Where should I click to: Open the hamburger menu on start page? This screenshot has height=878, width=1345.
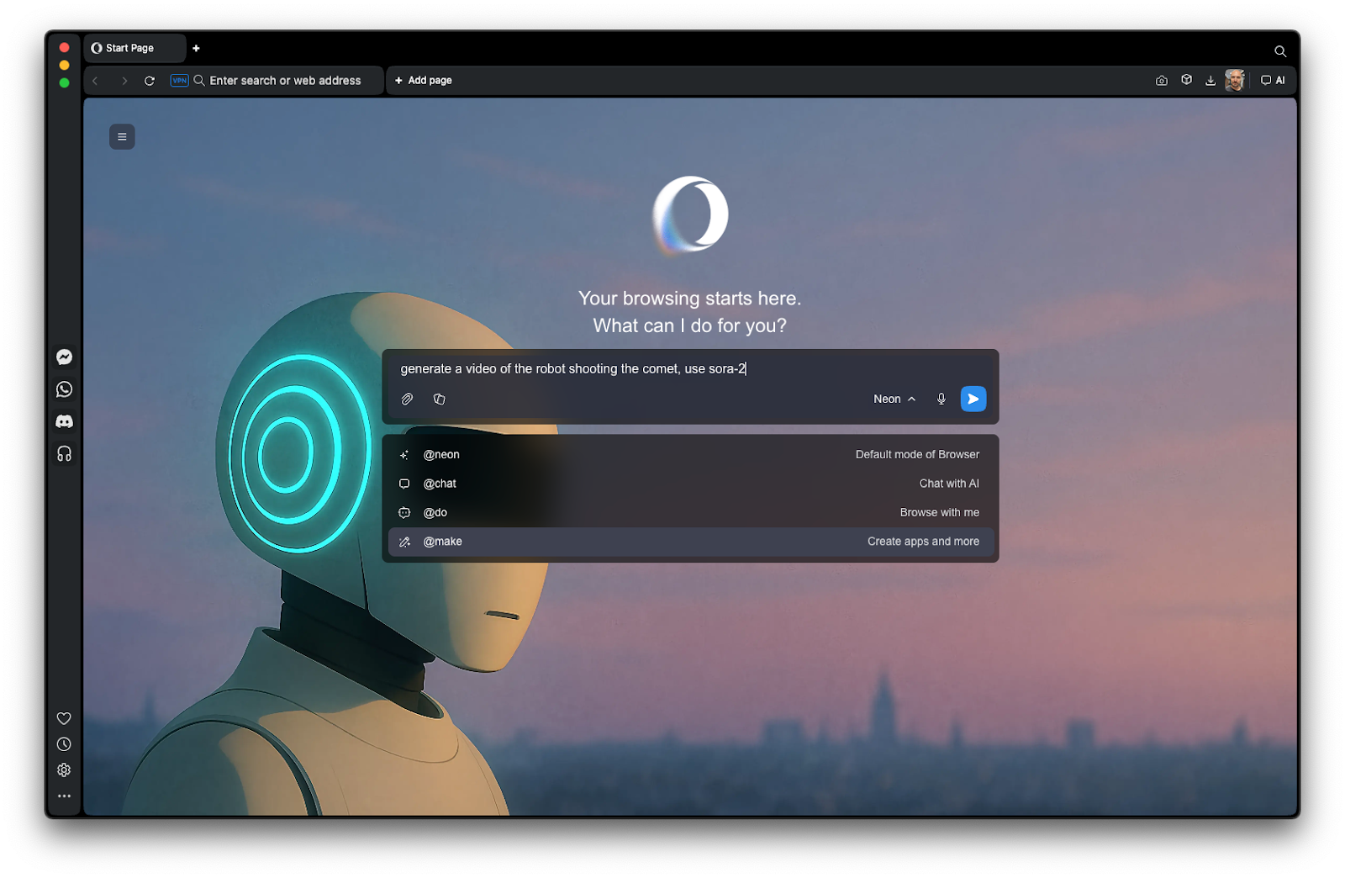pos(122,137)
